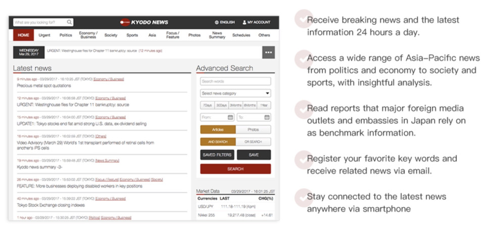Click the Kyodo News logo
Screen dimensions: 485x232
coord(144,22)
